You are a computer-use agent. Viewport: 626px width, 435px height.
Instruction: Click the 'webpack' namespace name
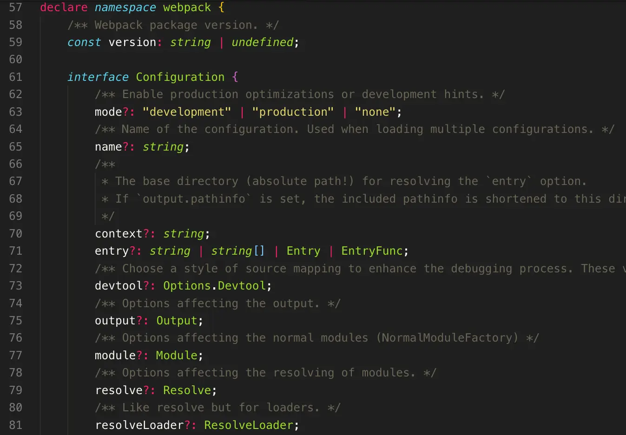tap(187, 7)
